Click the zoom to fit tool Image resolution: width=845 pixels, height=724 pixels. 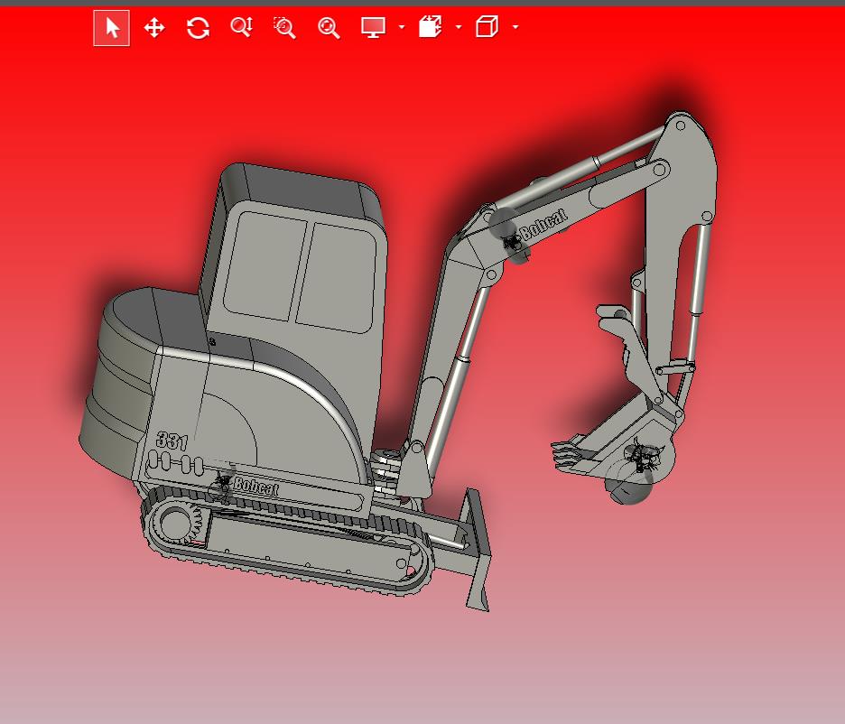329,27
